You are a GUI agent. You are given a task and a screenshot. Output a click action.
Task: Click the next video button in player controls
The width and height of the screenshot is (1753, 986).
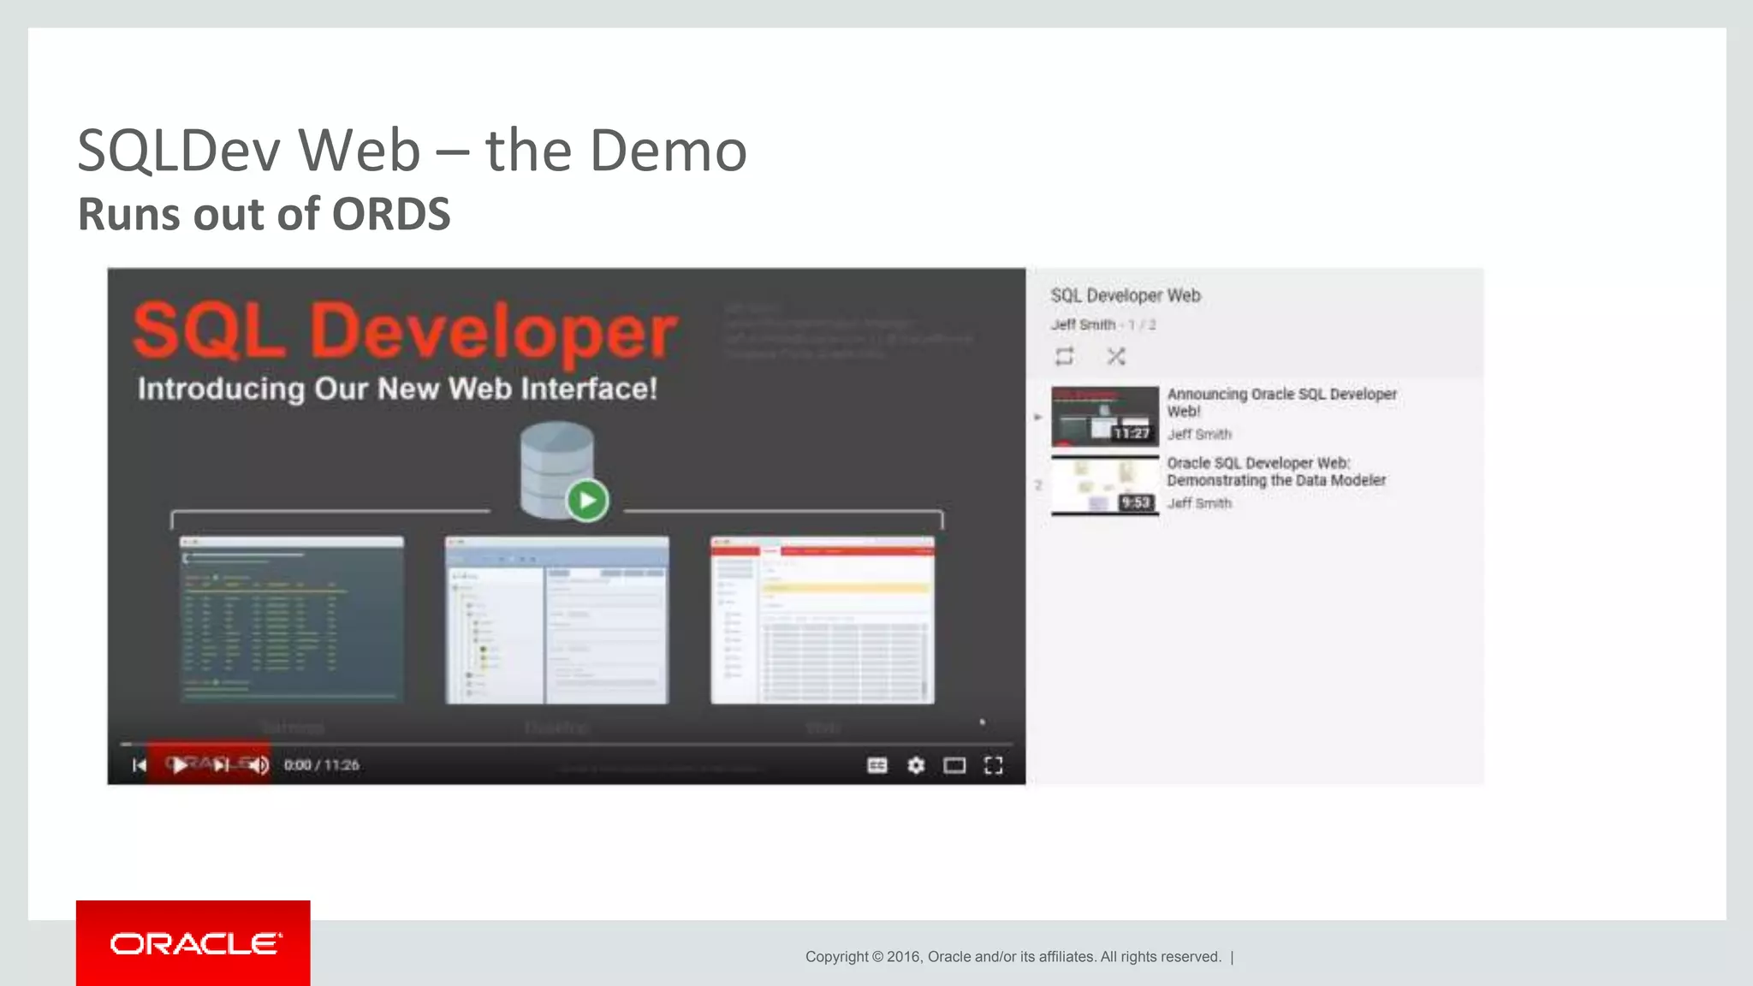coord(221,765)
